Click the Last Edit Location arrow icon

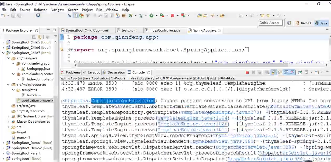pyautogui.click(x=262, y=15)
